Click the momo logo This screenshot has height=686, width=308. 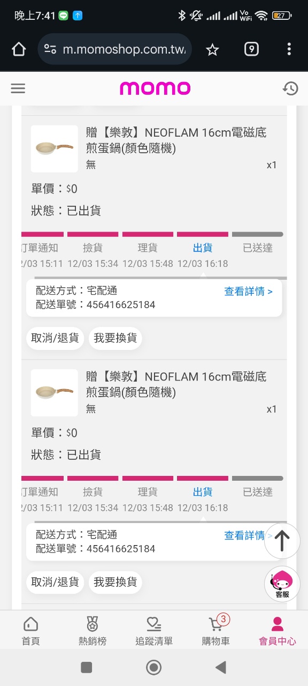155,88
